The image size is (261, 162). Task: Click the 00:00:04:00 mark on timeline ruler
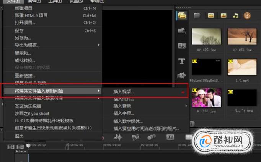coord(112,145)
